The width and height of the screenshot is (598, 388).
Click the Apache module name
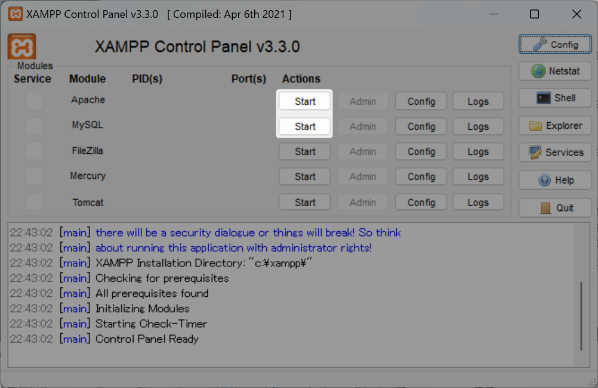[x=88, y=100]
